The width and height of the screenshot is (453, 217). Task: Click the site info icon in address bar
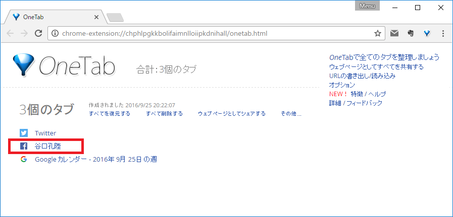pyautogui.click(x=55, y=34)
